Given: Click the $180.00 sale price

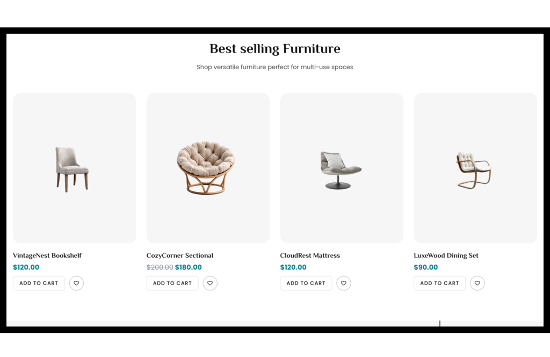Looking at the screenshot, I should [x=189, y=267].
